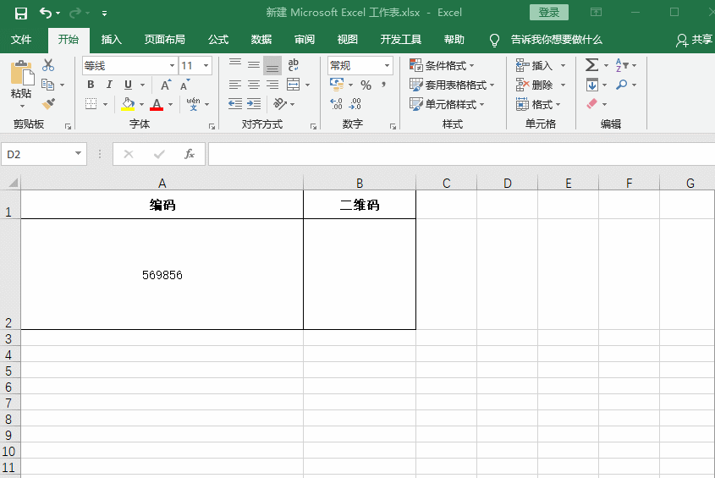This screenshot has height=478, width=715.
Task: Merge and center cells icon
Action: [x=294, y=85]
